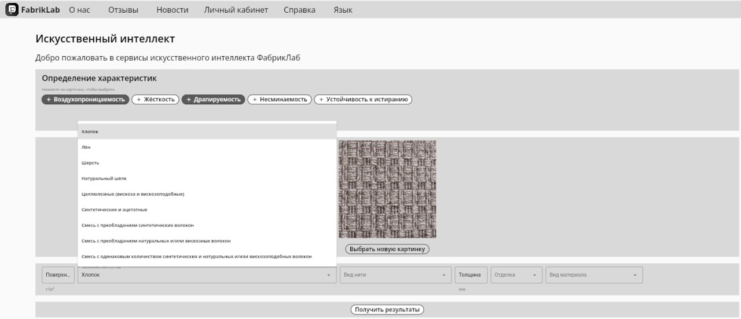Image resolution: width=741 pixels, height=319 pixels.
Task: Click the Толщина input field
Action: 471,275
